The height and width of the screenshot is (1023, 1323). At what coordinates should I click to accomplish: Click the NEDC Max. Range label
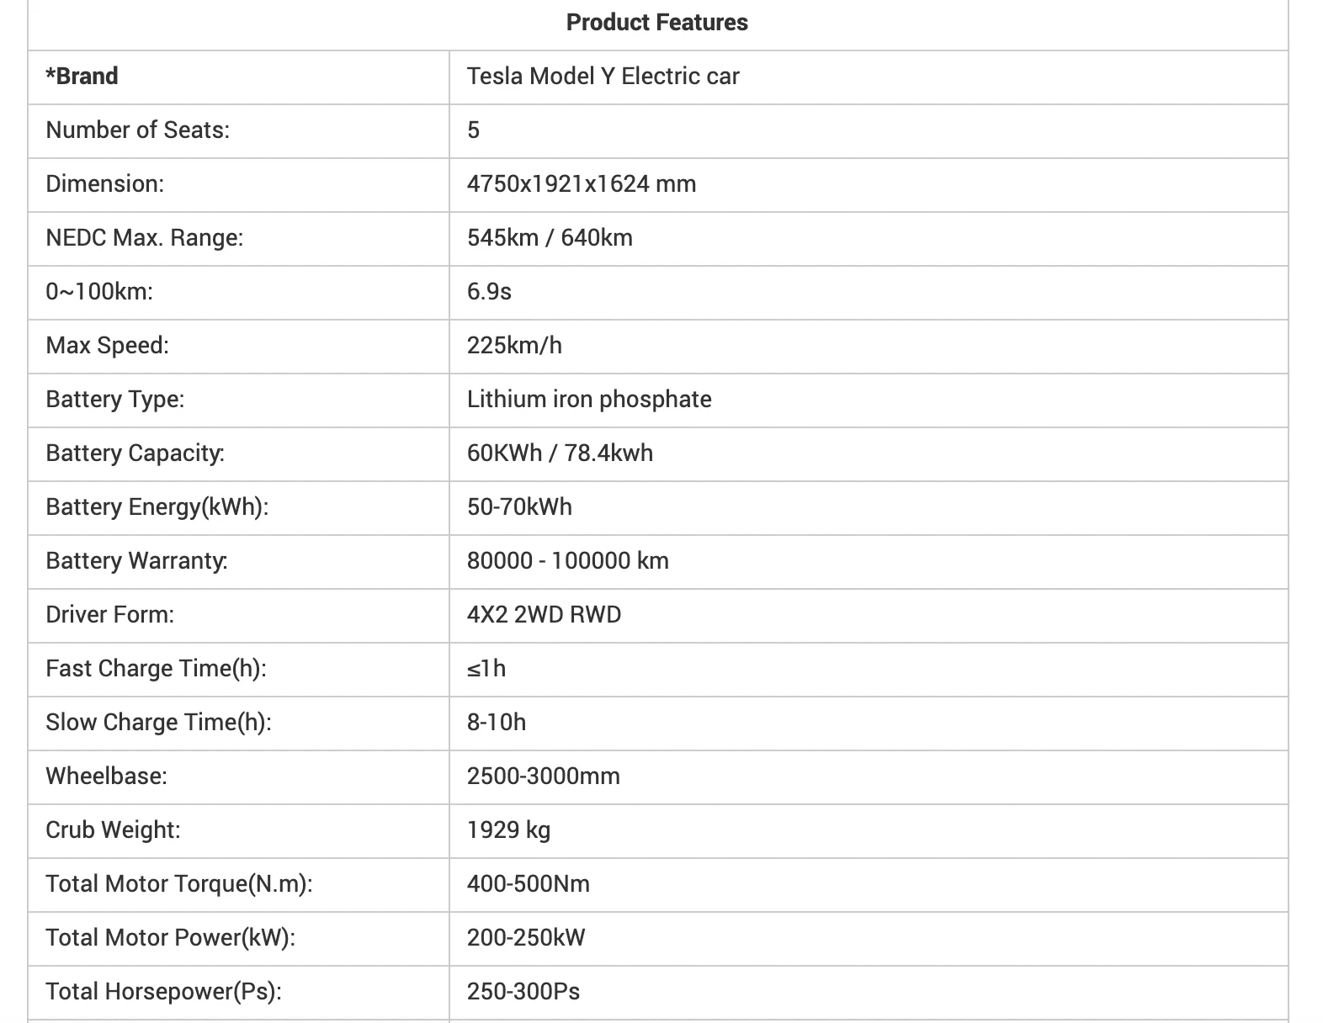[144, 238]
